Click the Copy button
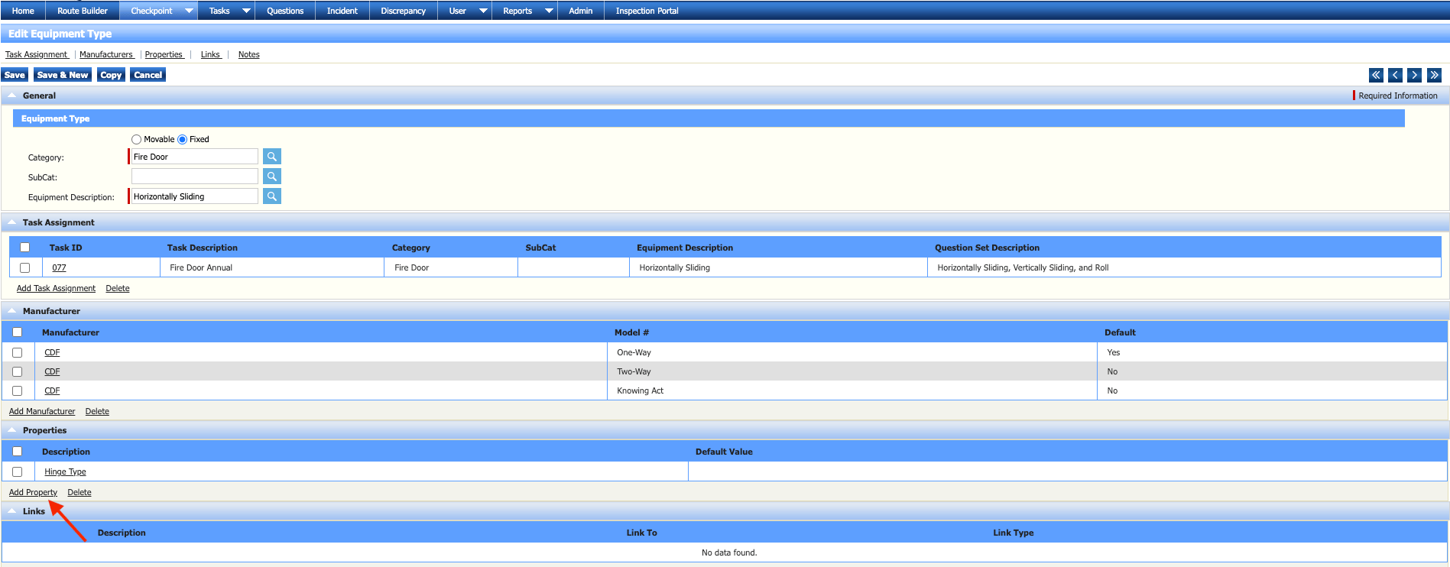Screen dimensions: 1450x567 coord(111,75)
